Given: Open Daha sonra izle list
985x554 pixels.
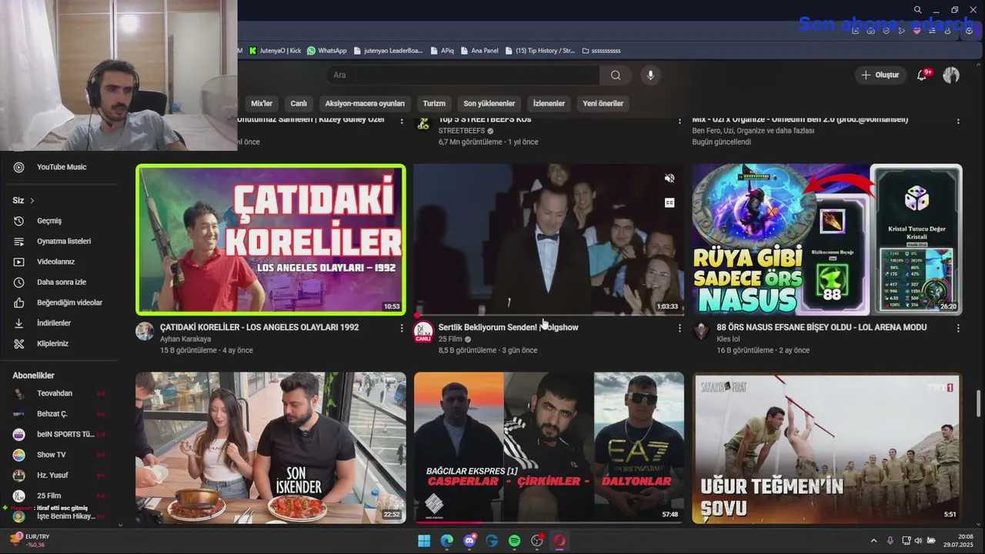Looking at the screenshot, I should tap(62, 282).
